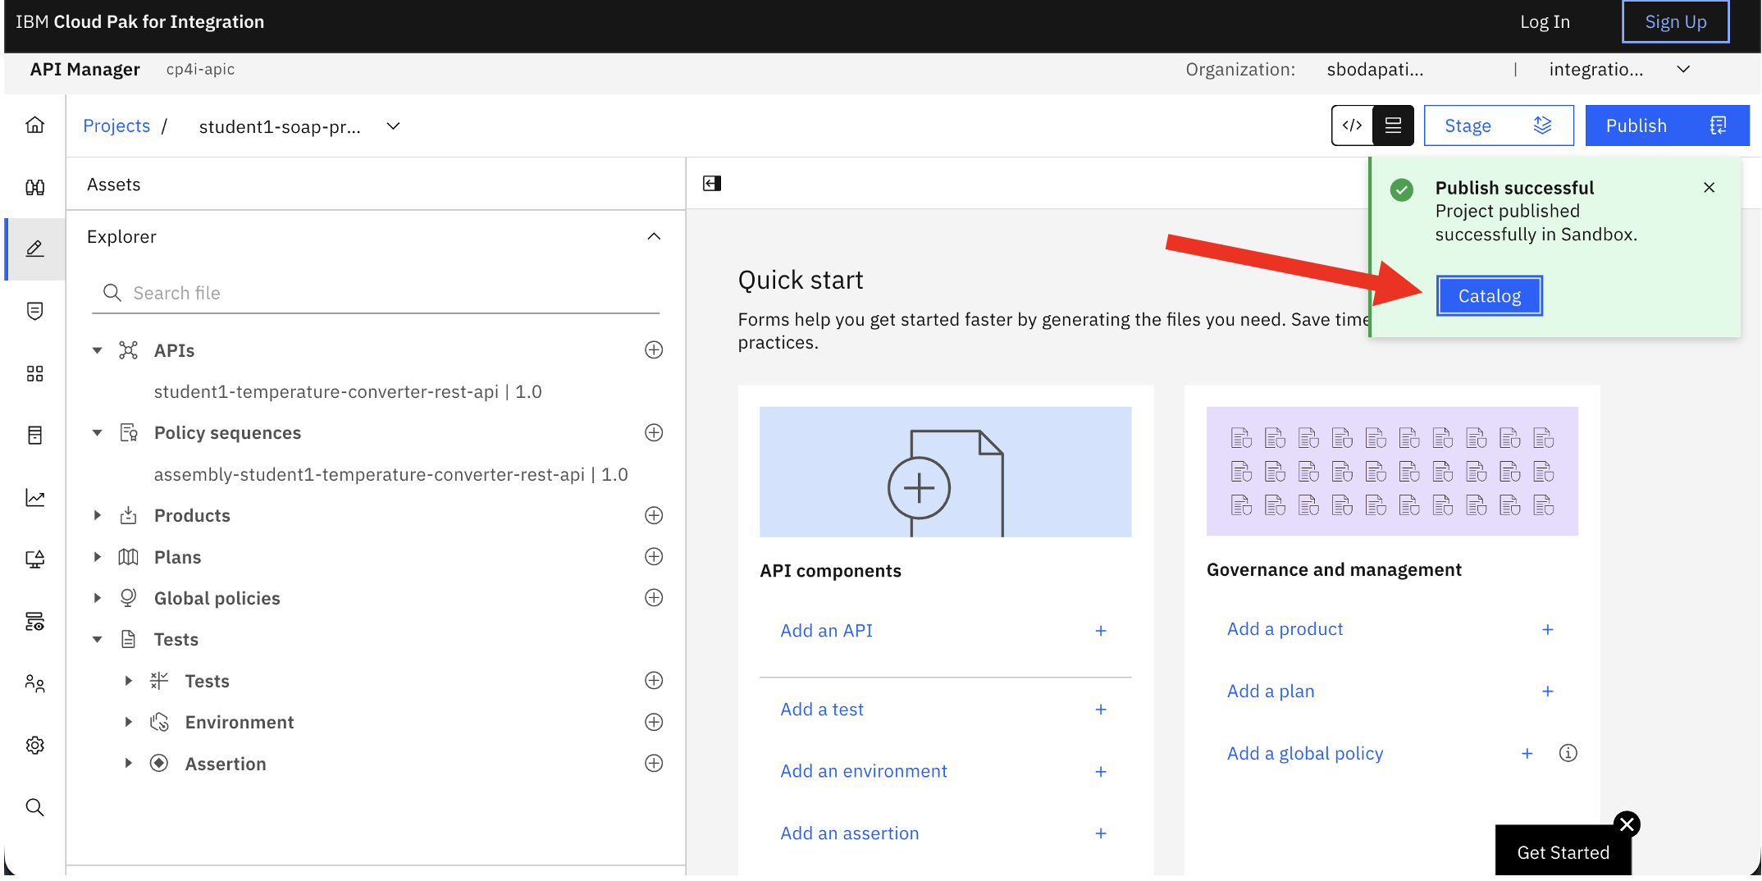Image resolution: width=1762 pixels, height=881 pixels.
Task: Open the catalog document icon in sidebar
Action: pyautogui.click(x=34, y=436)
